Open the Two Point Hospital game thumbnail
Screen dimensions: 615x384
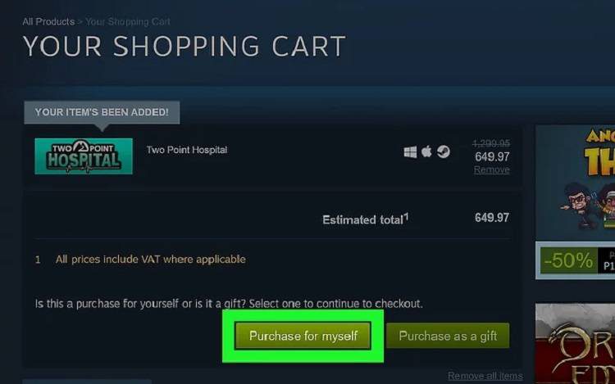84,156
